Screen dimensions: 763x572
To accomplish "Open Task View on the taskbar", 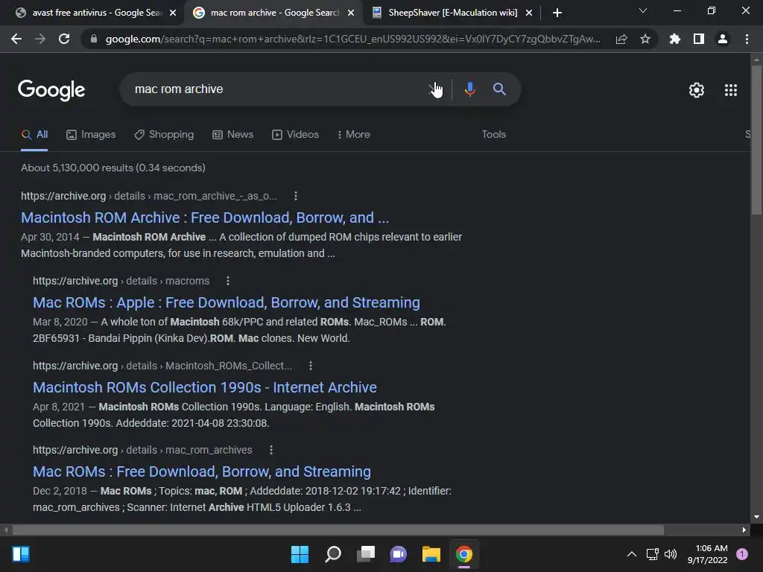I will (366, 554).
